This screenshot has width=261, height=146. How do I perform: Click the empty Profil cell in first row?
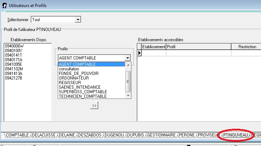199,53
